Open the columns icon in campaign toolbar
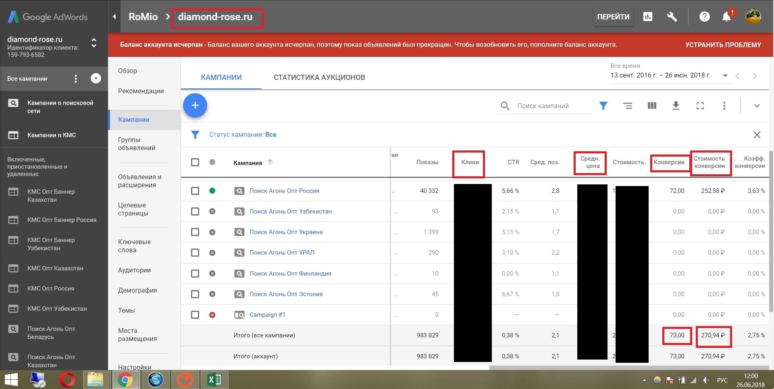 point(652,106)
